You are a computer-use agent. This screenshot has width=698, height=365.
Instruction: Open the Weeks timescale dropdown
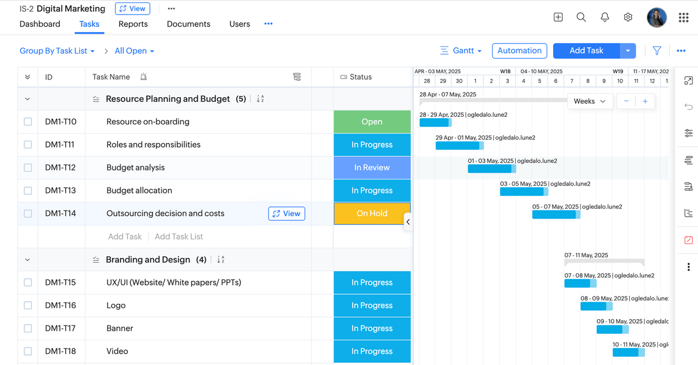pos(589,101)
